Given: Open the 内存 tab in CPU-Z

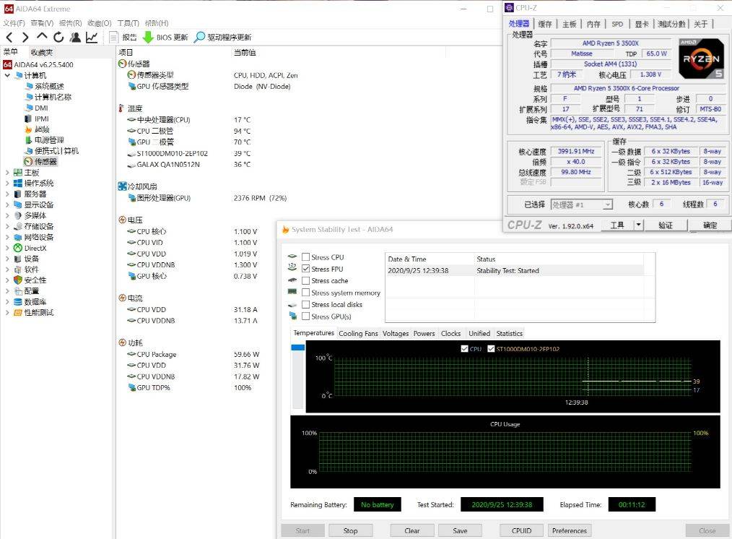Looking at the screenshot, I should coord(593,24).
